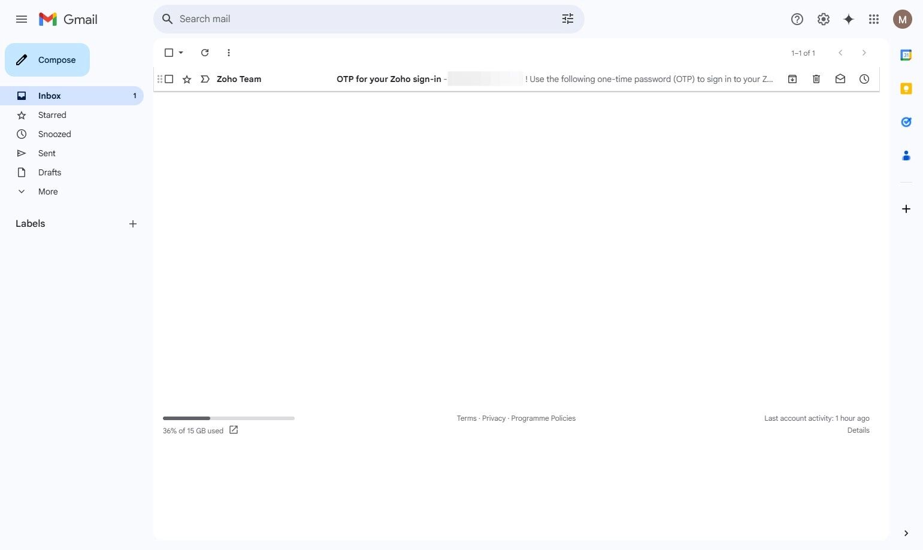
Task: Open the Inbox folder
Action: click(72, 96)
